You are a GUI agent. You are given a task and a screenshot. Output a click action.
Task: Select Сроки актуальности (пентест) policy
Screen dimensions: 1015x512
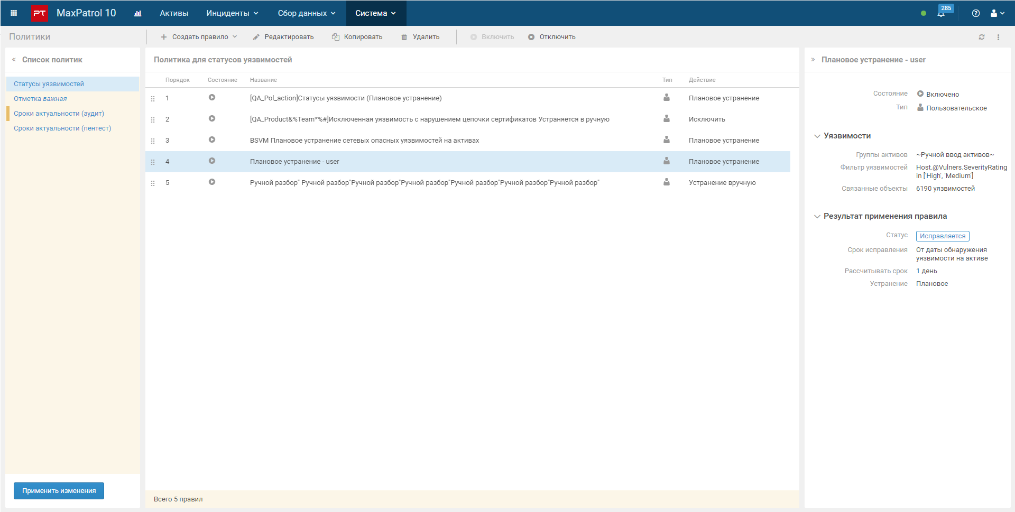click(73, 128)
